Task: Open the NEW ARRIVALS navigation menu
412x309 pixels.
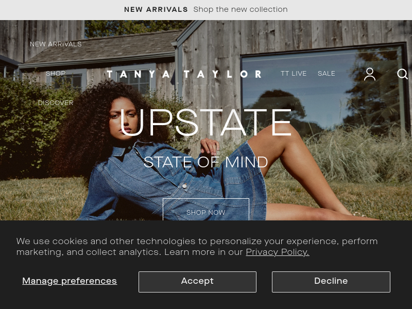Action: (56, 44)
